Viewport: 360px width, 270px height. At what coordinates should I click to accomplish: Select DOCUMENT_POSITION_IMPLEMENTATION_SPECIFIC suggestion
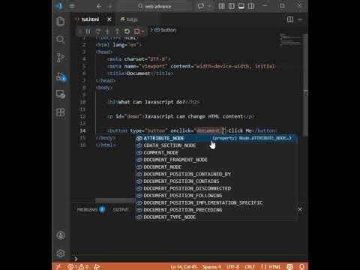pos(217,202)
